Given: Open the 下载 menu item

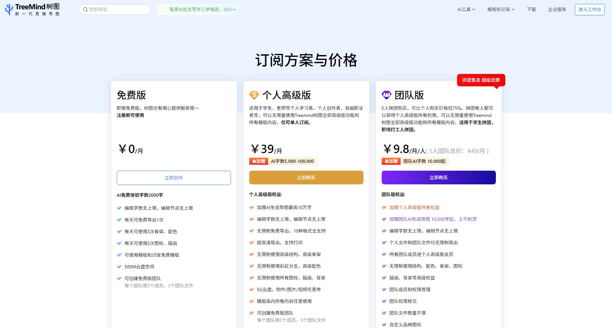Looking at the screenshot, I should [x=531, y=9].
